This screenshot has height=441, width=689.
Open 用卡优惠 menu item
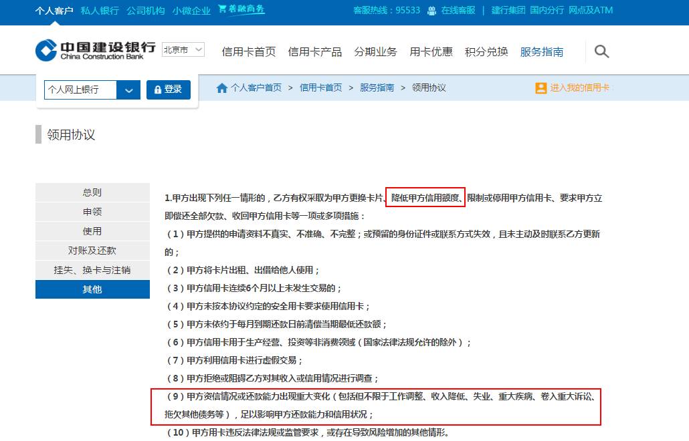click(x=431, y=51)
